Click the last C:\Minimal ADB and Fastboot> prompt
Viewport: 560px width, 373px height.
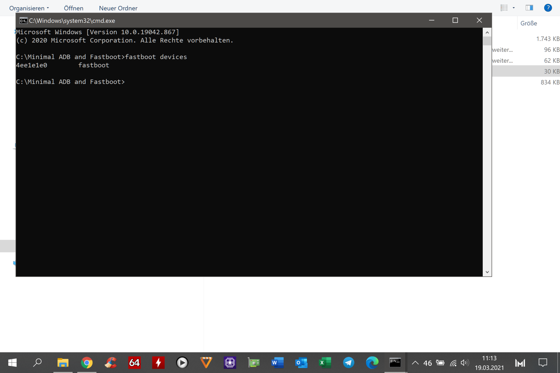coord(70,82)
